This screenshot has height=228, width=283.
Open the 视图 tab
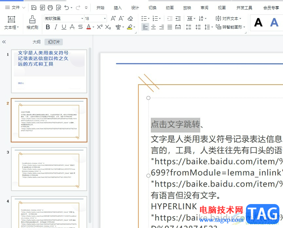click(221, 8)
